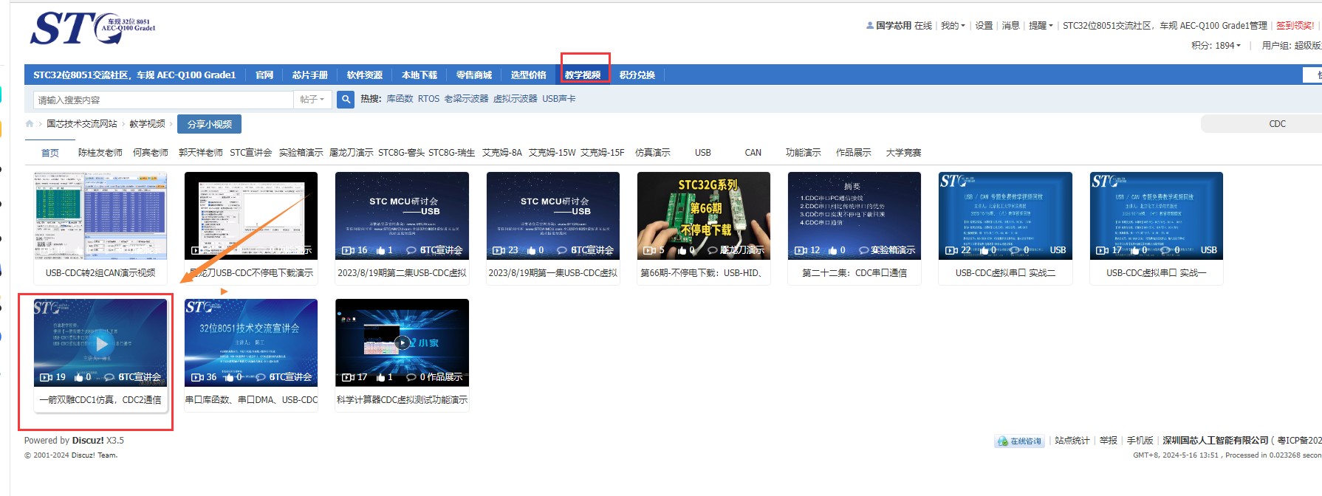The height and width of the screenshot is (496, 1322).
Task: Click the 在线咨询 icon button in the footer
Action: (1019, 441)
